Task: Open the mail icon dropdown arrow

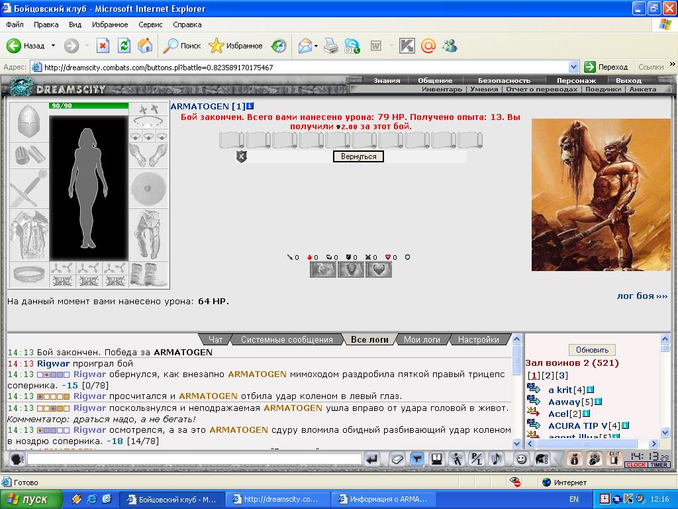Action: click(x=316, y=46)
